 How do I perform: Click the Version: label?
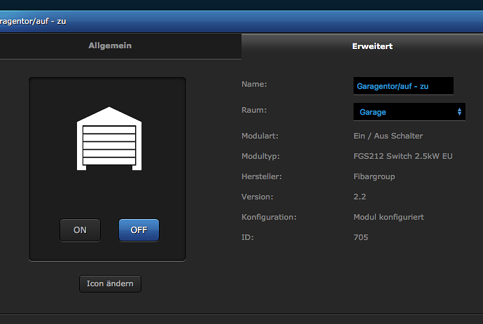257,197
